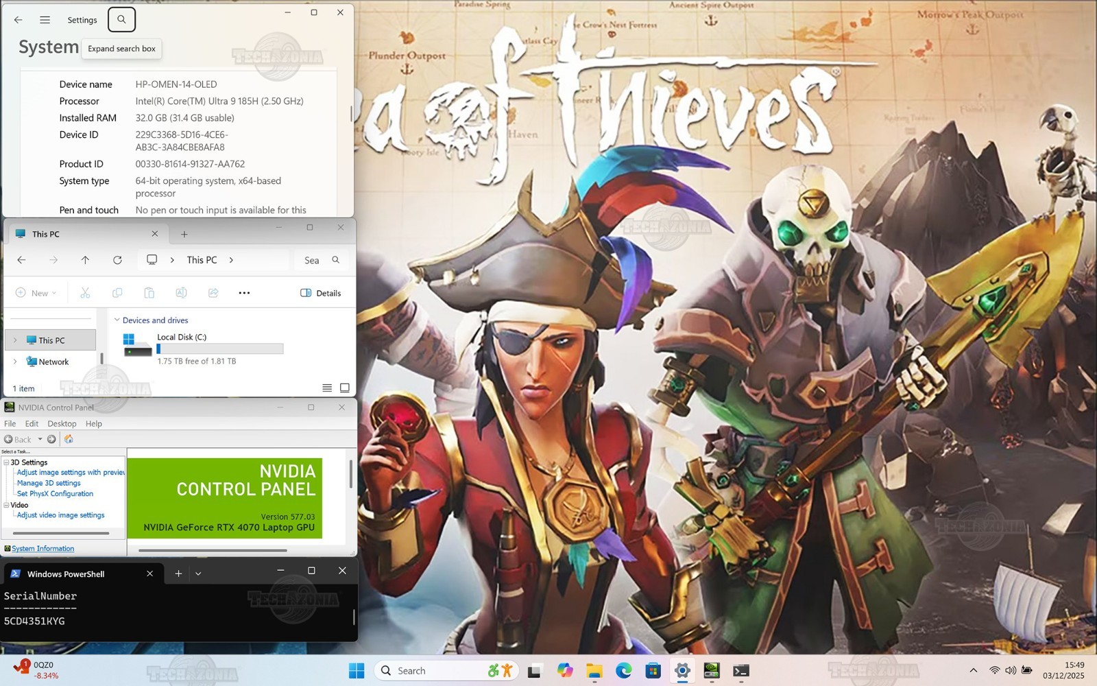Open the File menu in NVIDIA Control Panel
Viewport: 1097px width, 686px height.
point(10,424)
